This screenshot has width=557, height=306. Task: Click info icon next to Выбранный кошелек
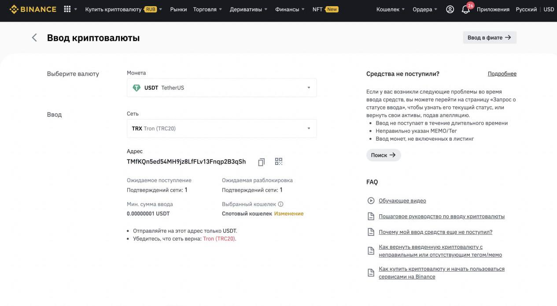281,204
